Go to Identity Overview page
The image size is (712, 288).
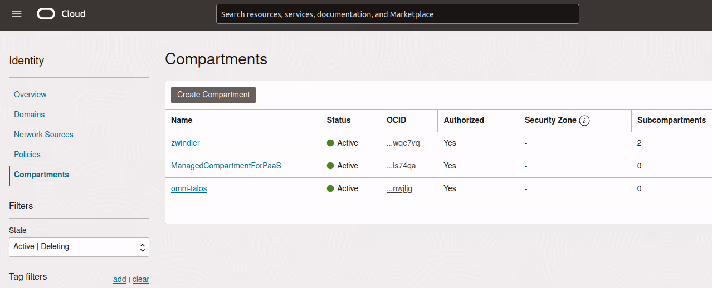coord(30,95)
